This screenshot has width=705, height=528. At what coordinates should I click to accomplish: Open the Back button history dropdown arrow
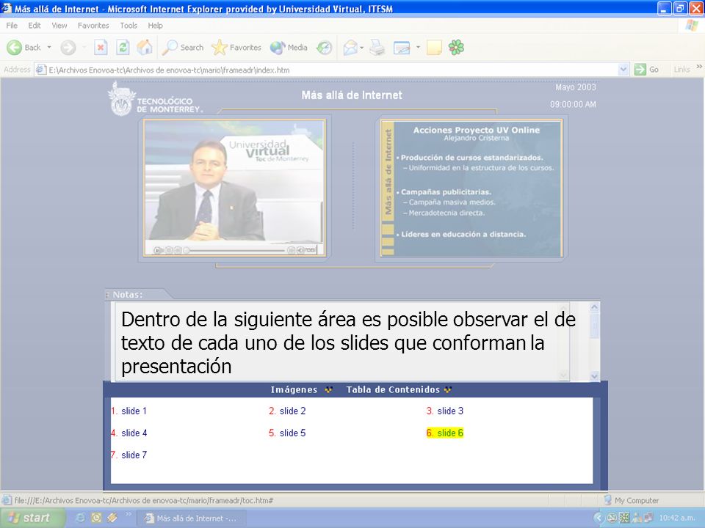tap(49, 47)
